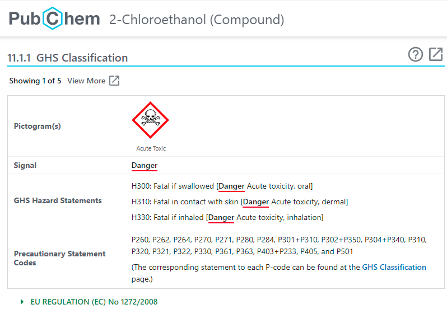Open GHS Classification section in new window

coord(436,54)
